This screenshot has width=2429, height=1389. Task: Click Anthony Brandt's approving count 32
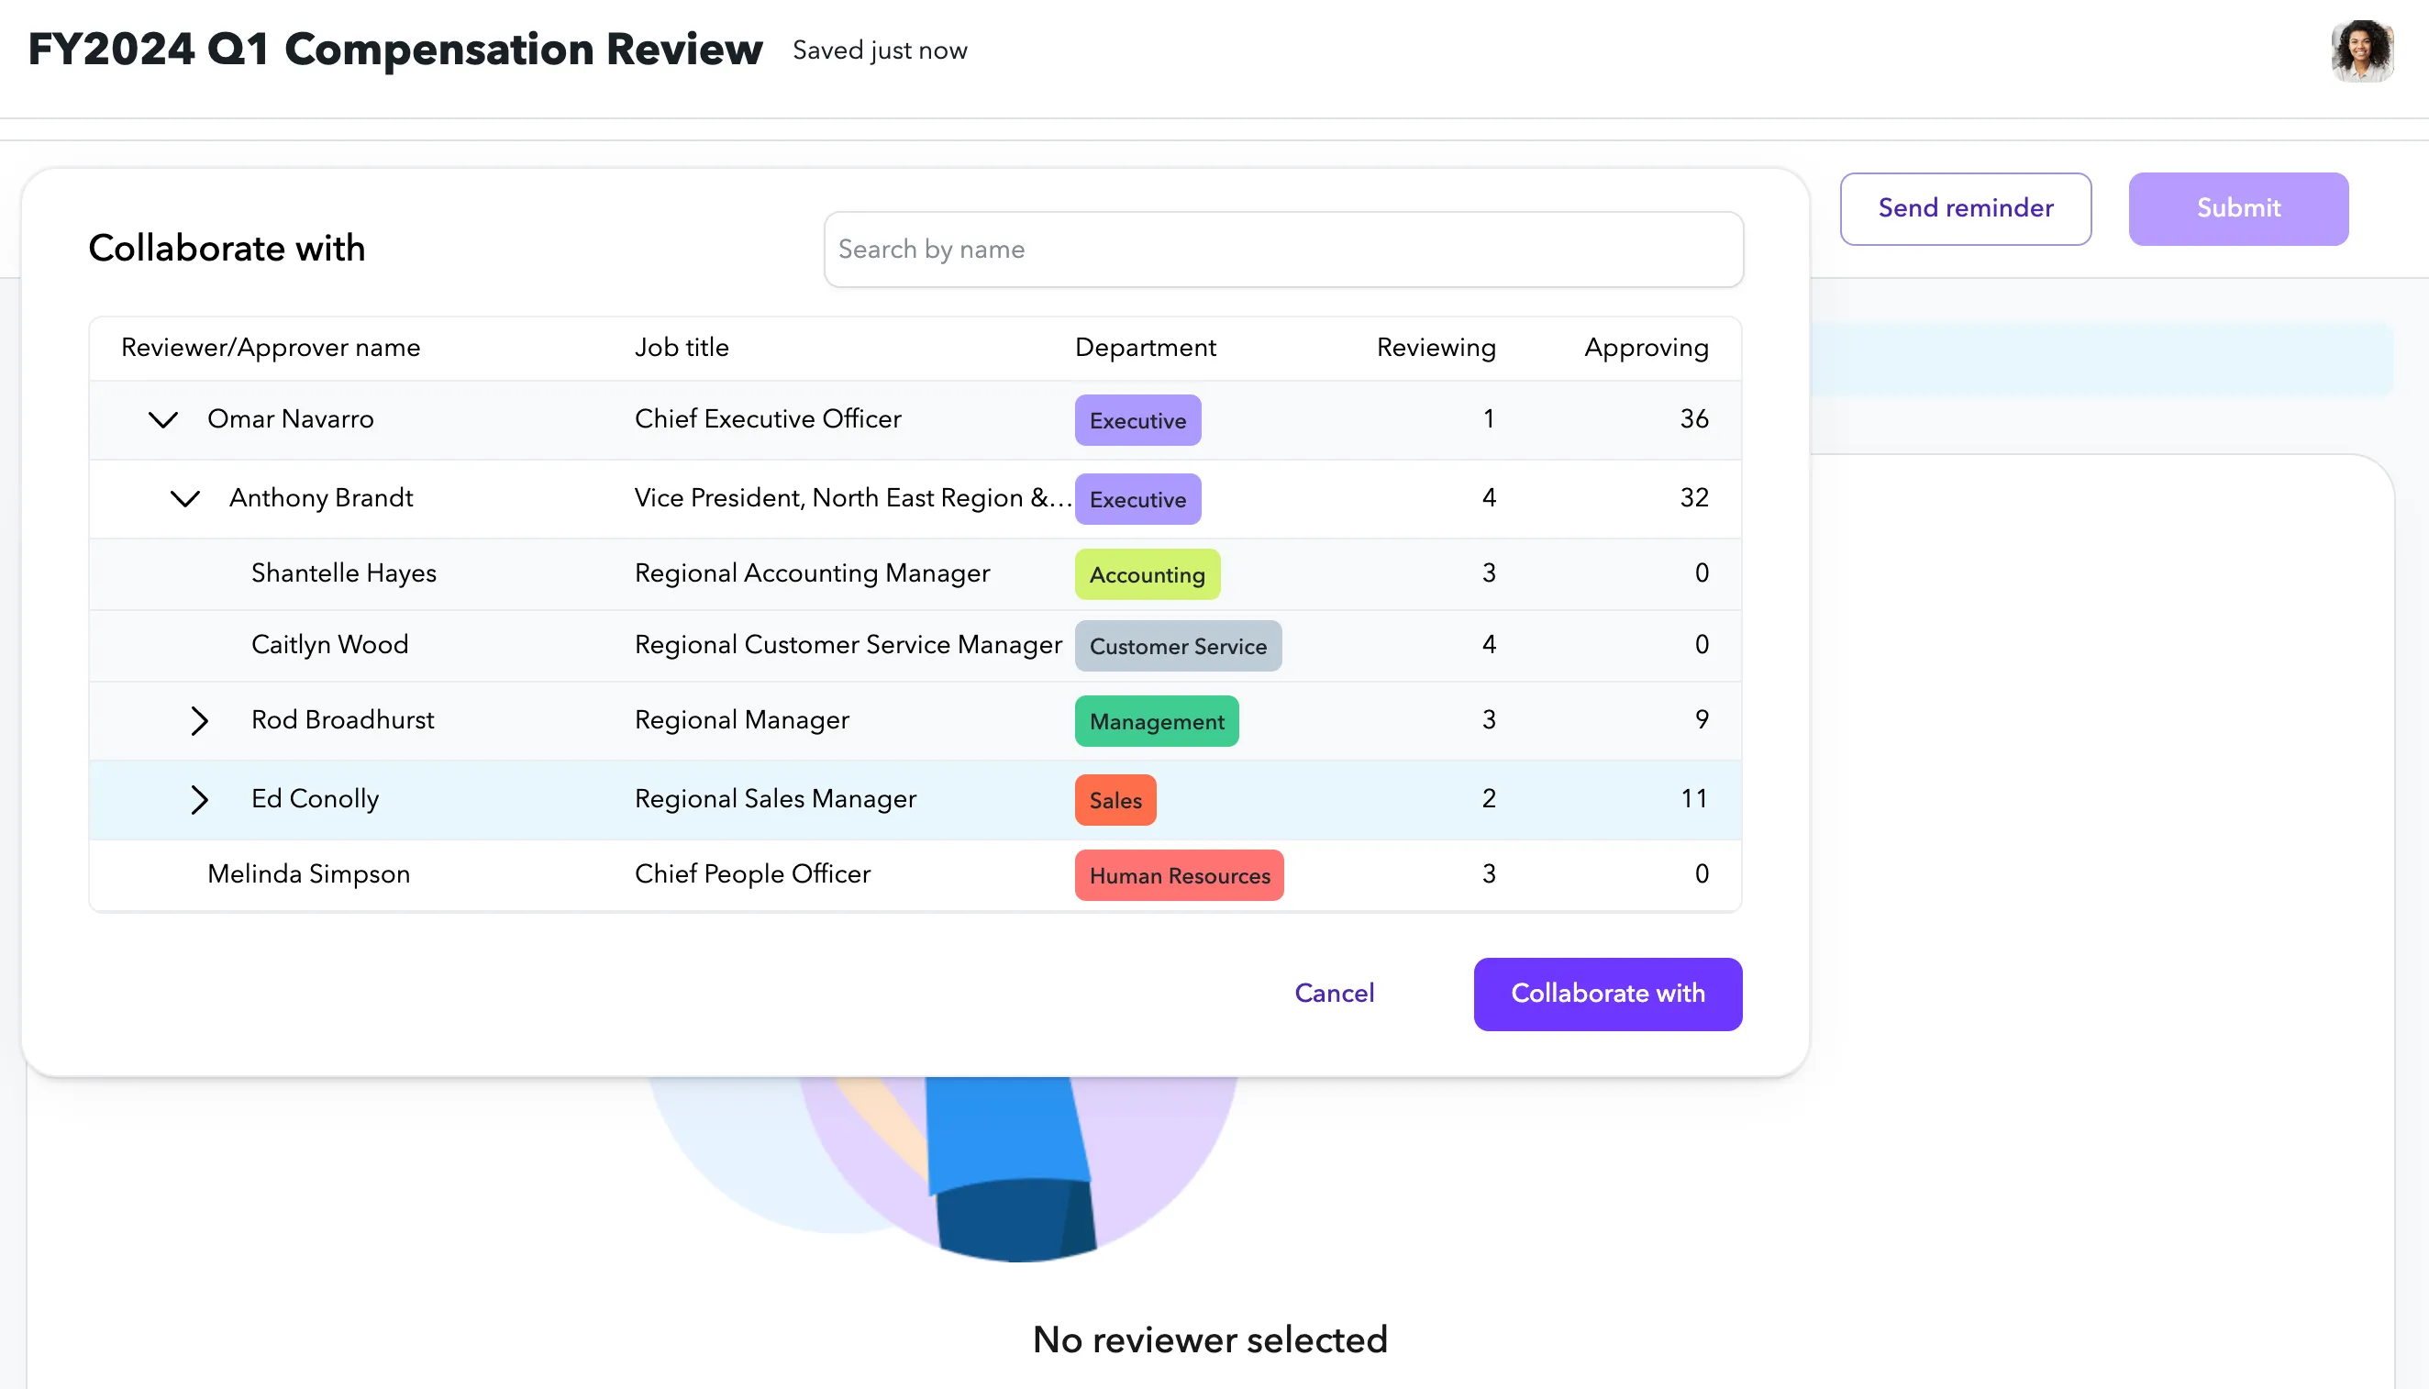pos(1693,498)
